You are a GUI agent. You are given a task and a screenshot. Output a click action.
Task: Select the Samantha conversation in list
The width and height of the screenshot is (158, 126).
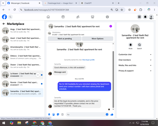(x=22, y=93)
